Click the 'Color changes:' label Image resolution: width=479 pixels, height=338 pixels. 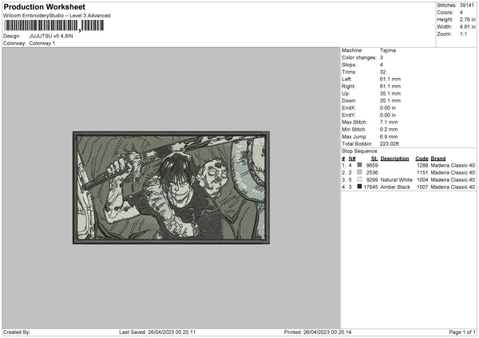(359, 57)
